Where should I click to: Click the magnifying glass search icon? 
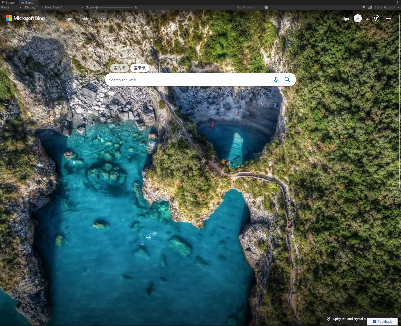[x=287, y=80]
